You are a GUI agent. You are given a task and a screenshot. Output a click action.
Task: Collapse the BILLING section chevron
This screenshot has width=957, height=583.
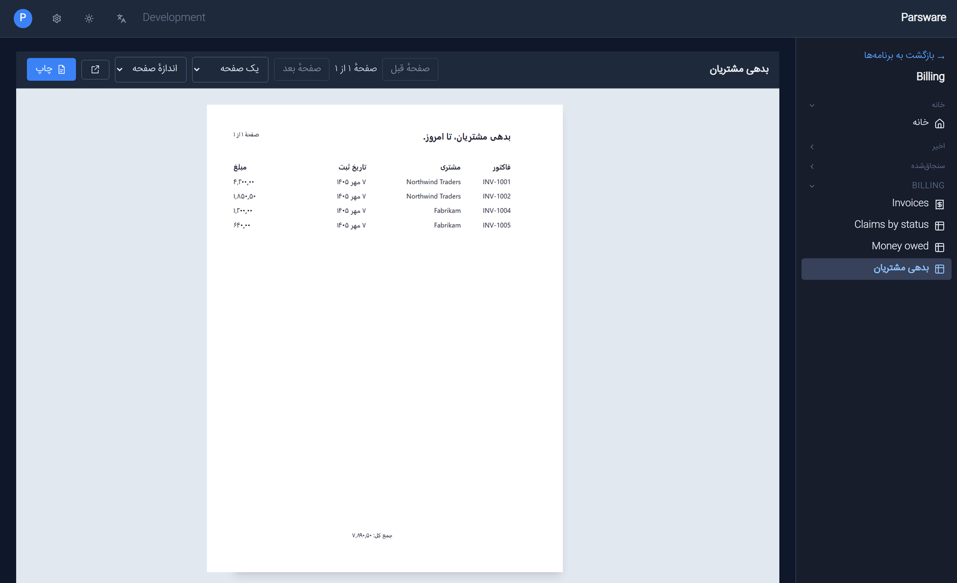(x=812, y=186)
